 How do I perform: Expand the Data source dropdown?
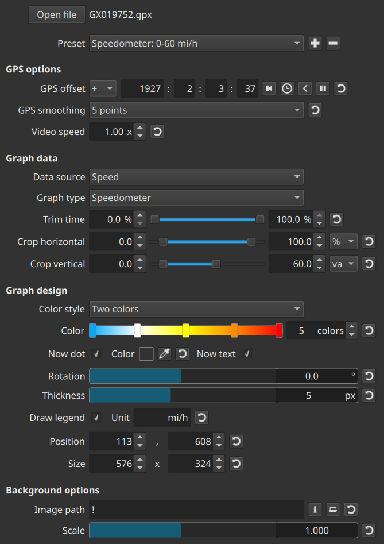coord(196,177)
